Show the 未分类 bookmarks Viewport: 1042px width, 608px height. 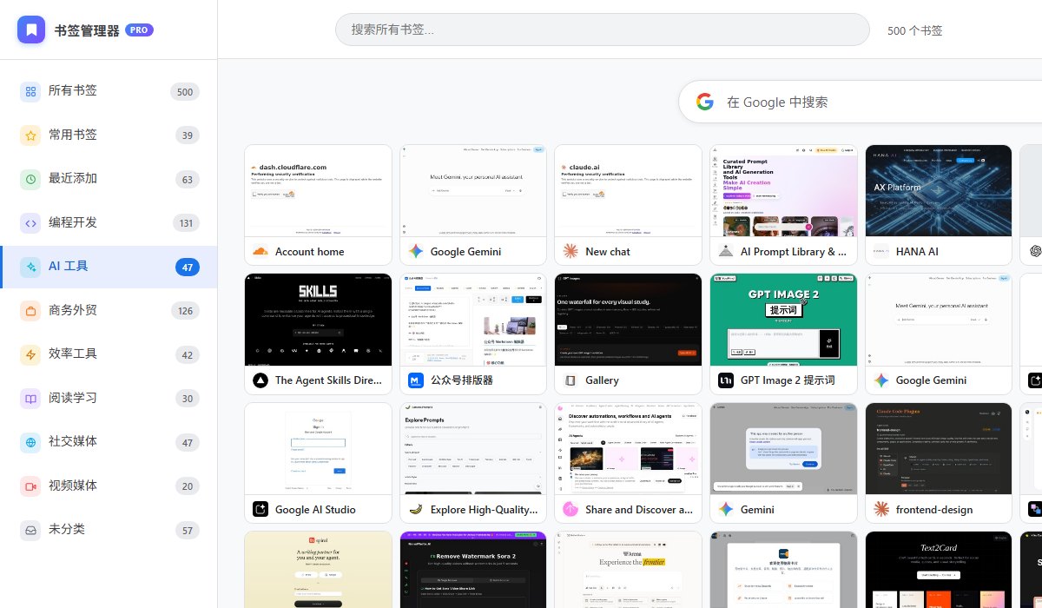click(109, 529)
